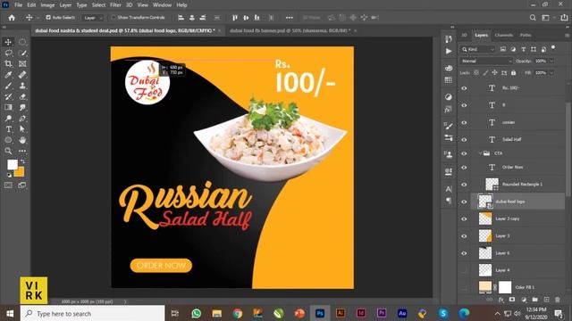
Task: Select the History Brush tool
Action: (x=8, y=96)
